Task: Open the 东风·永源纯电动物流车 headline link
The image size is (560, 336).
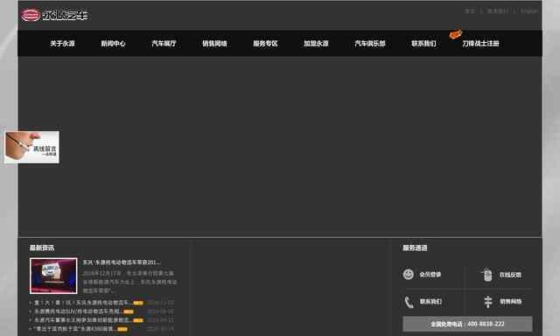Action: [122, 262]
